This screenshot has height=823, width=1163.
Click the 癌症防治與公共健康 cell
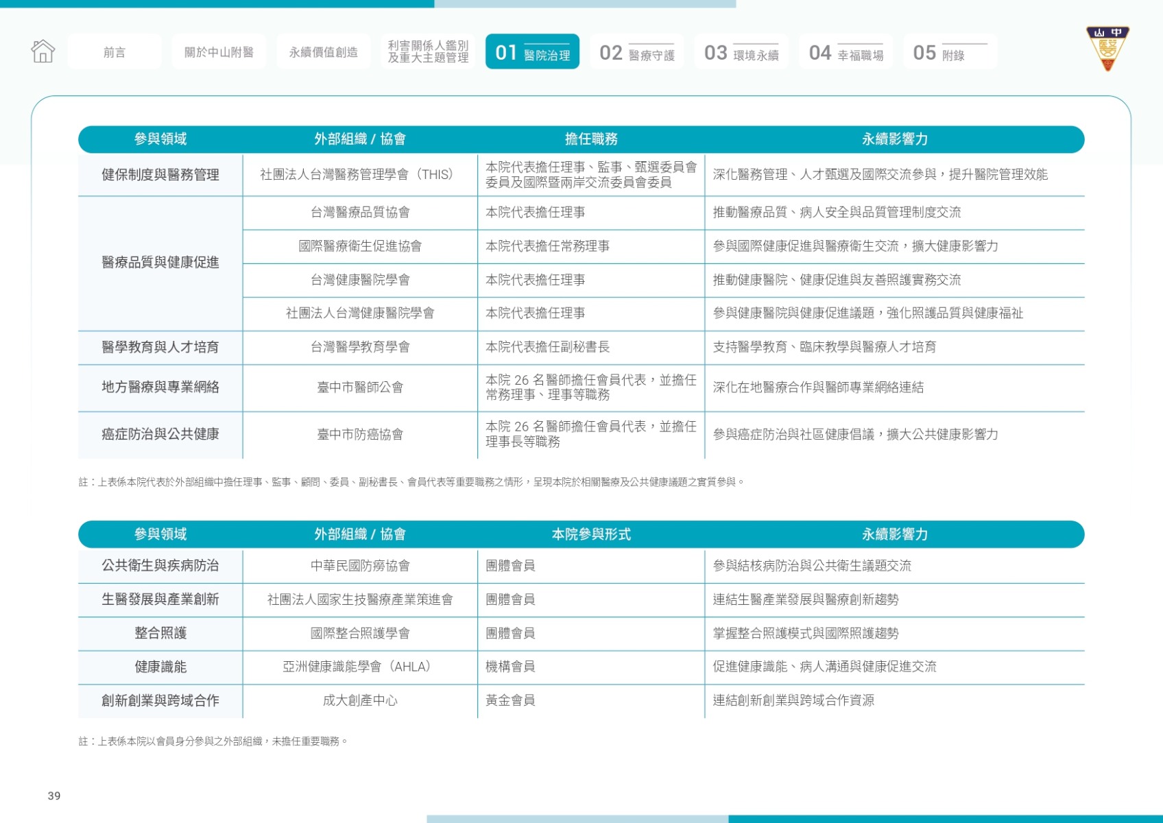click(160, 435)
